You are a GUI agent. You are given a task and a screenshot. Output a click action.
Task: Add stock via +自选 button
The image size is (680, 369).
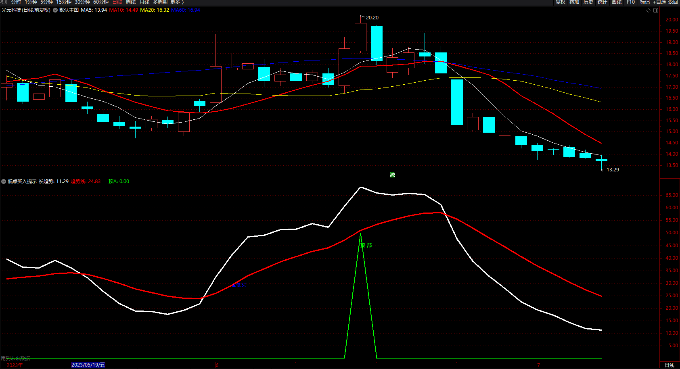point(659,2)
